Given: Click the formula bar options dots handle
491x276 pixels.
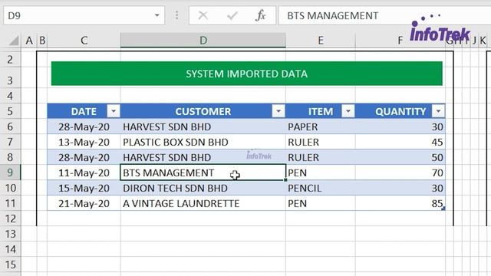Looking at the screenshot, I should pyautogui.click(x=176, y=15).
